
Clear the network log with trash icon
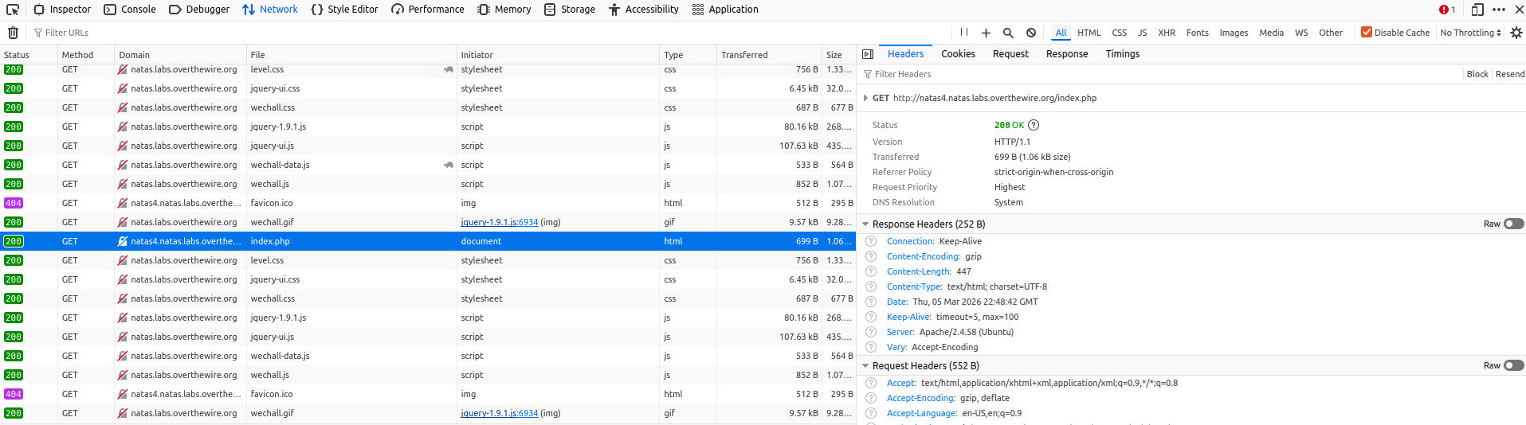pyautogui.click(x=13, y=33)
